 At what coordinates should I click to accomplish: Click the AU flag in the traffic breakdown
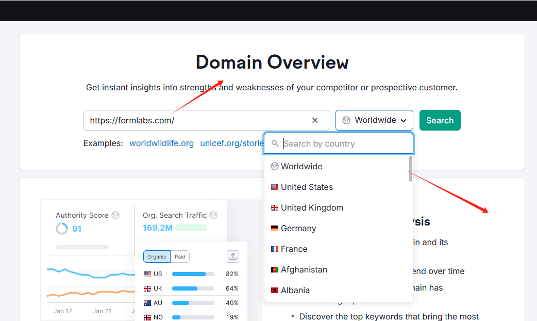click(x=147, y=303)
